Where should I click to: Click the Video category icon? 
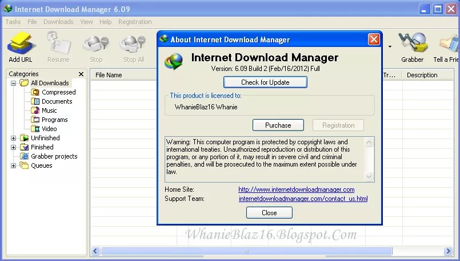35,129
